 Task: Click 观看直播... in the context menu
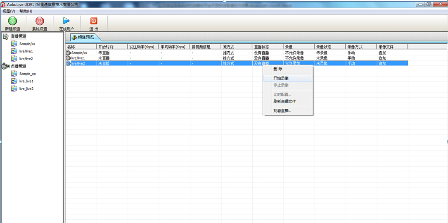[282, 111]
